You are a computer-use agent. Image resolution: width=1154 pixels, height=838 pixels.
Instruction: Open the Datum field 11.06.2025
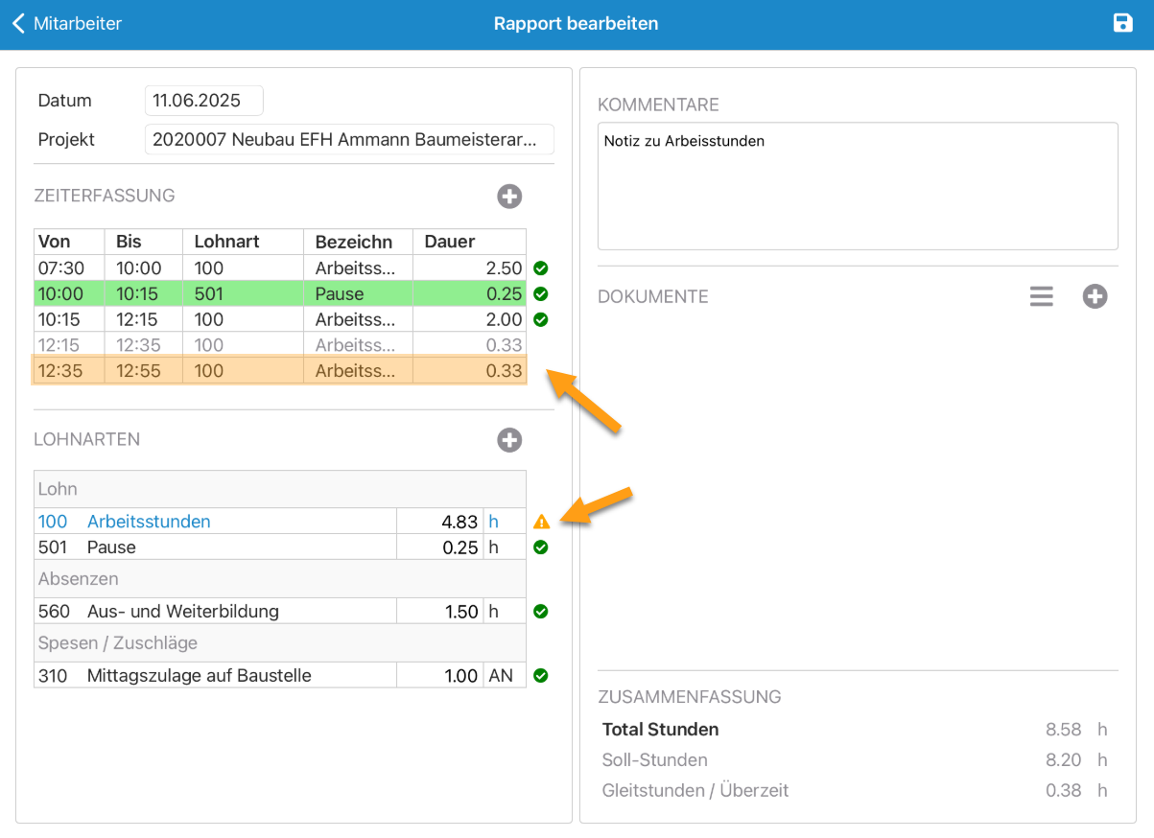tap(203, 101)
